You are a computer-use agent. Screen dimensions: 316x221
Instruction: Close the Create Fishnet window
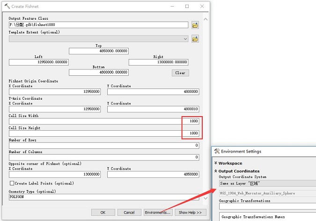click(x=202, y=7)
